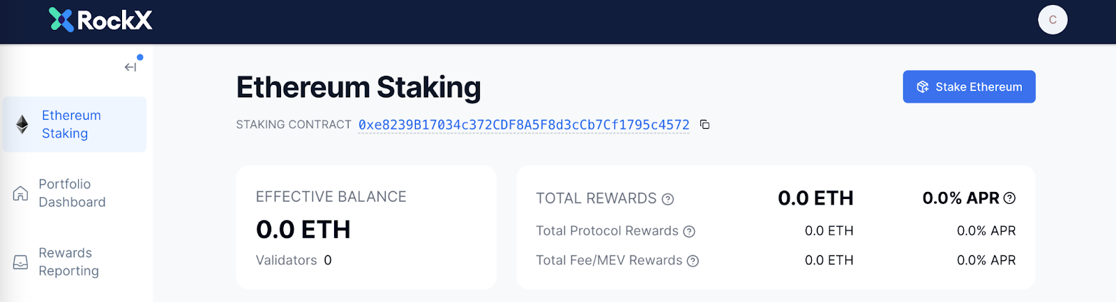Click the RockX logo

click(x=101, y=20)
